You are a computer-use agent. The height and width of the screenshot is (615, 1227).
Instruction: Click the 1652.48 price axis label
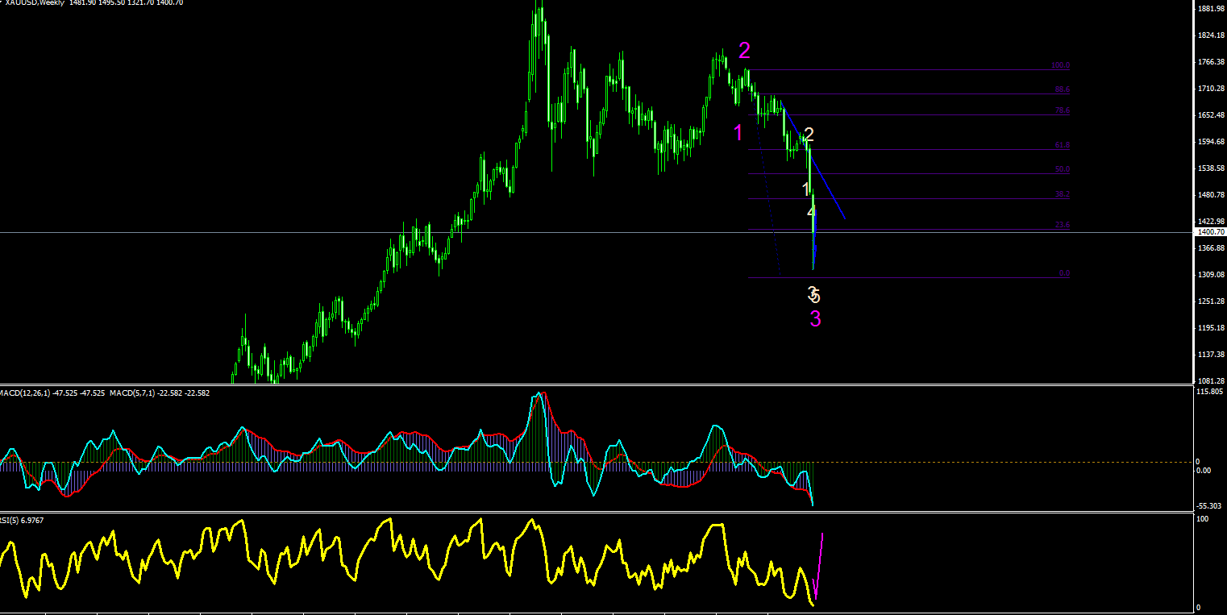coord(1212,115)
